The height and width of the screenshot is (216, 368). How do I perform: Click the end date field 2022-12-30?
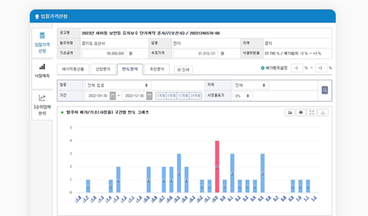[x=134, y=96]
